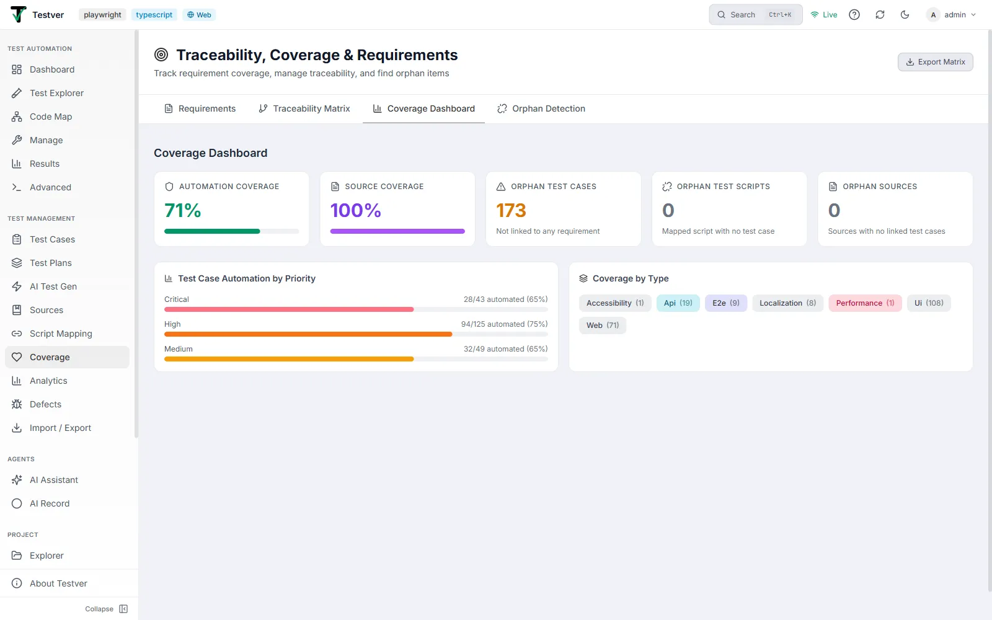Viewport: 992px width, 620px height.
Task: Click the Coverage heart icon
Action: coord(17,357)
